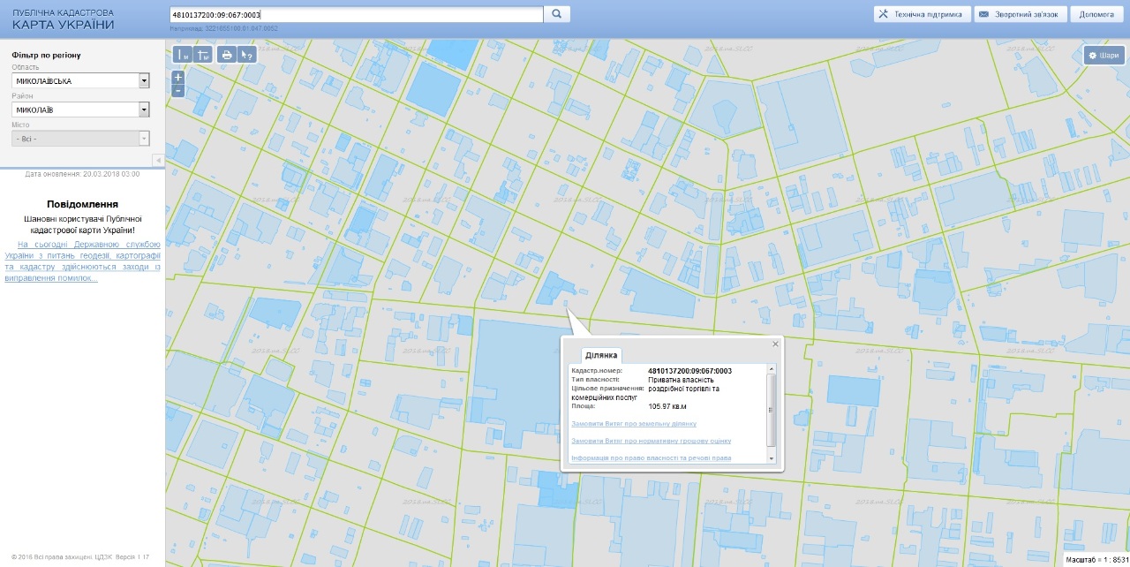Open the Допомога help button
The width and height of the screenshot is (1130, 567).
click(1096, 14)
